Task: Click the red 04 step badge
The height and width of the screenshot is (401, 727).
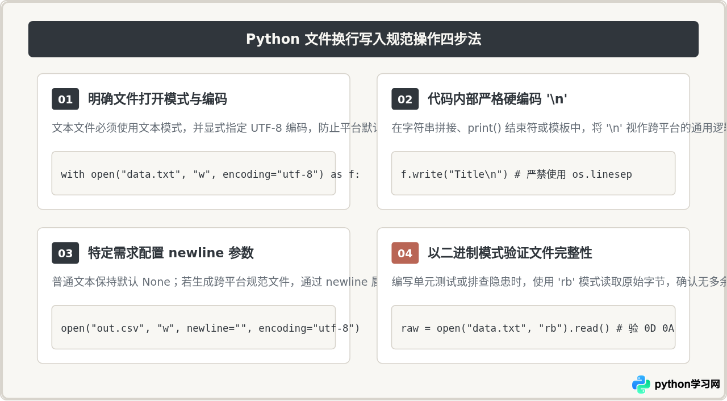Action: click(x=405, y=253)
